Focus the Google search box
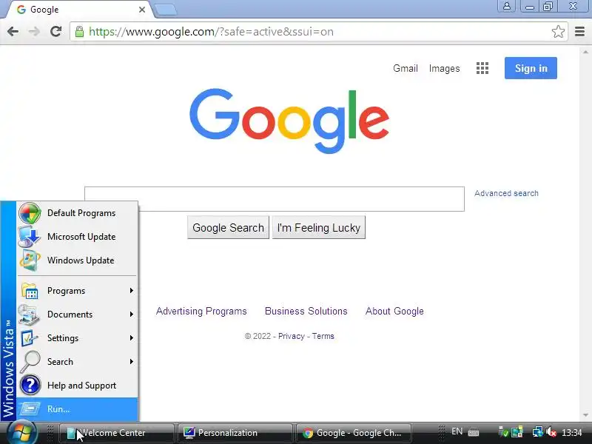The height and width of the screenshot is (444, 592). click(x=275, y=199)
